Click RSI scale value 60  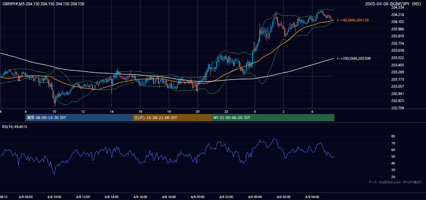pos(393,150)
